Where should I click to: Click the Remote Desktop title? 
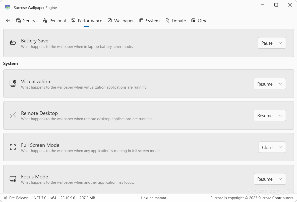(39, 113)
